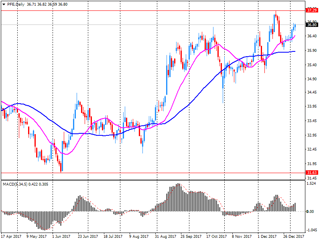
Task: Select the red 31.63 price label
Action: 311,172
